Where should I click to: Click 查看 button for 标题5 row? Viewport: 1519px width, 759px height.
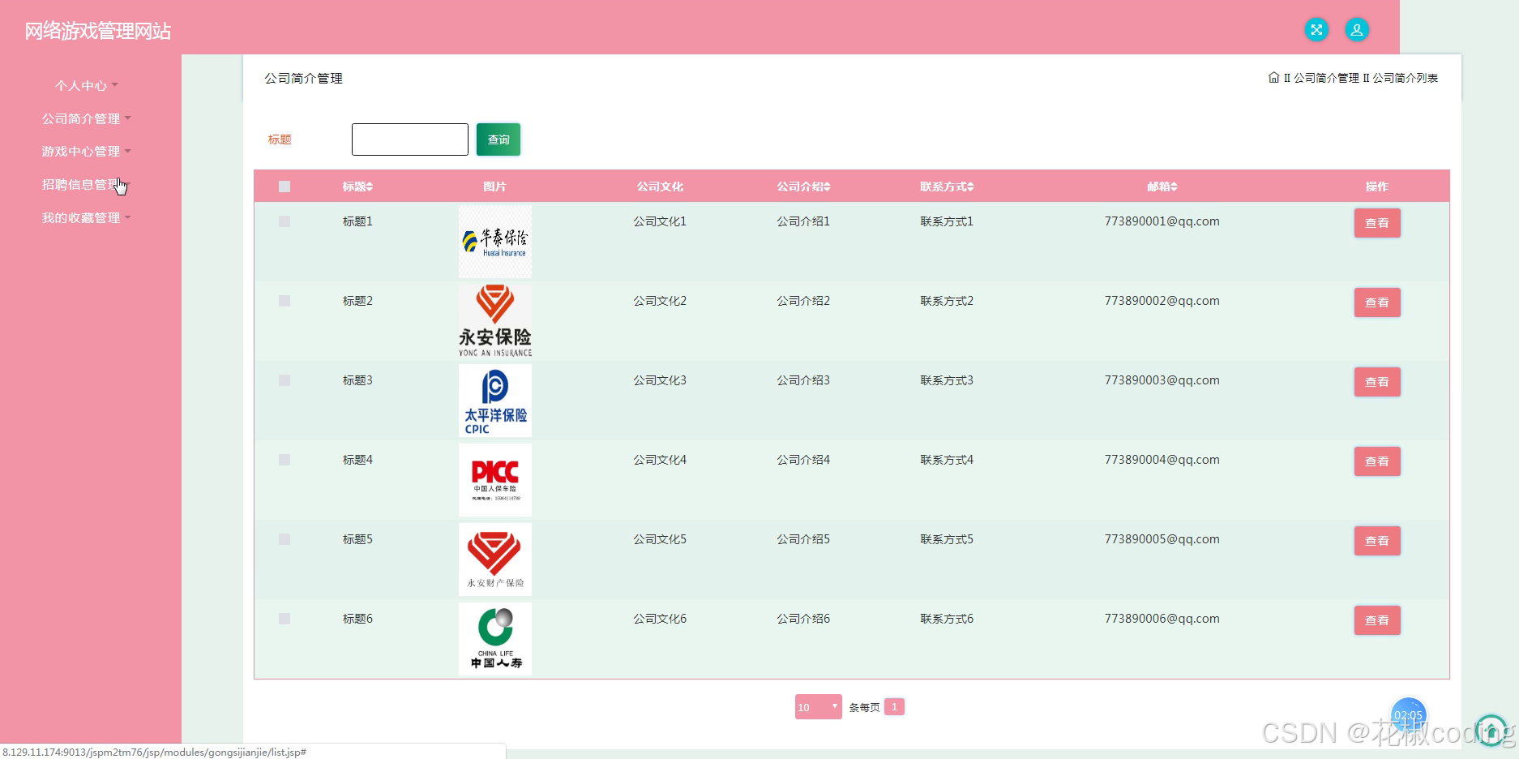pyautogui.click(x=1376, y=541)
